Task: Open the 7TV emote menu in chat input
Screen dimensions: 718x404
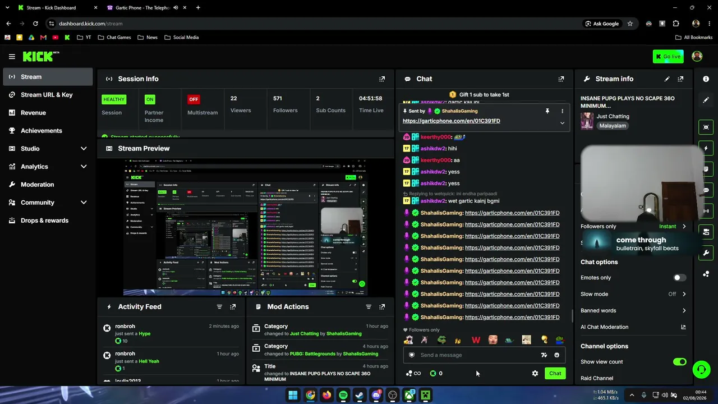Action: point(544,355)
